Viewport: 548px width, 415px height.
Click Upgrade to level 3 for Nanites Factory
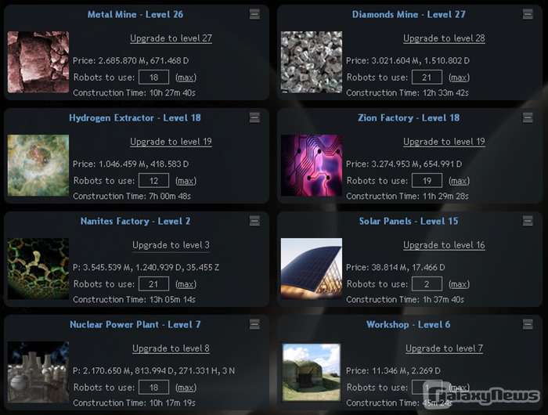point(171,245)
